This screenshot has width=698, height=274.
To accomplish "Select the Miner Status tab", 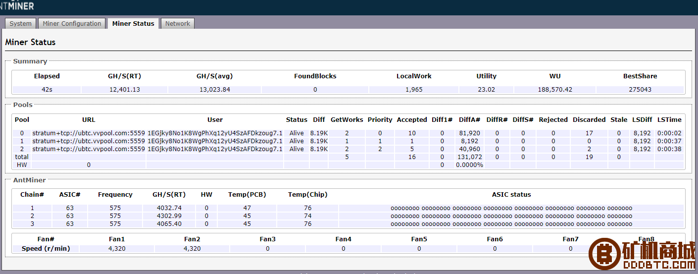I will tap(133, 23).
